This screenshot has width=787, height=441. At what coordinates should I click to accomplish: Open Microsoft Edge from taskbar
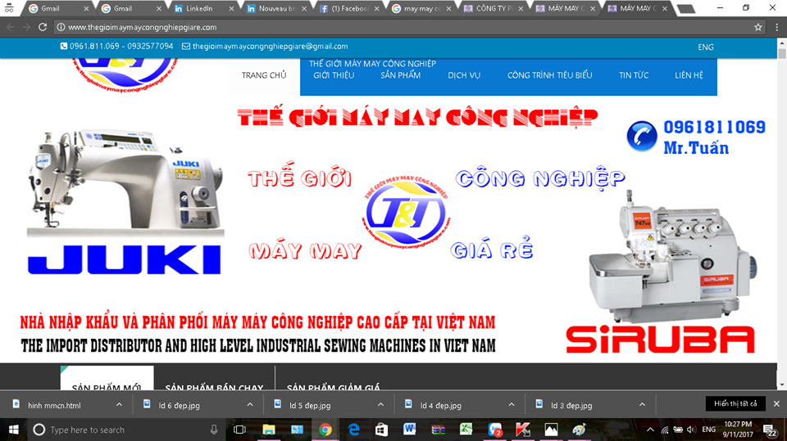pyautogui.click(x=354, y=430)
